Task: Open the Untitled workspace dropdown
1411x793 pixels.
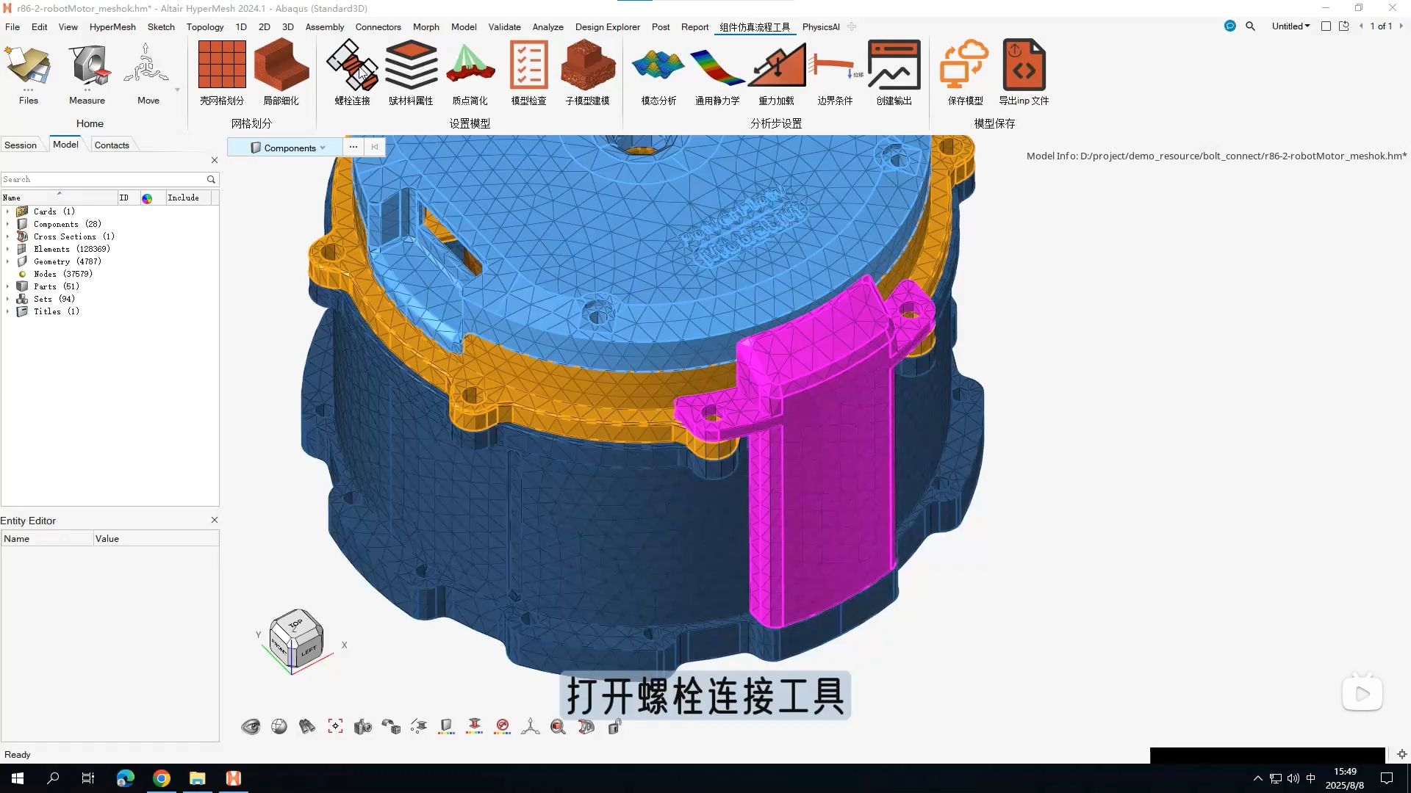Action: coord(1290,26)
